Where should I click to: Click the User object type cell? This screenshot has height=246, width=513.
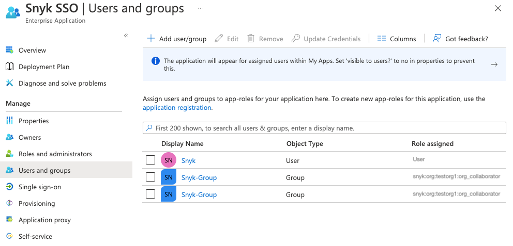click(293, 161)
